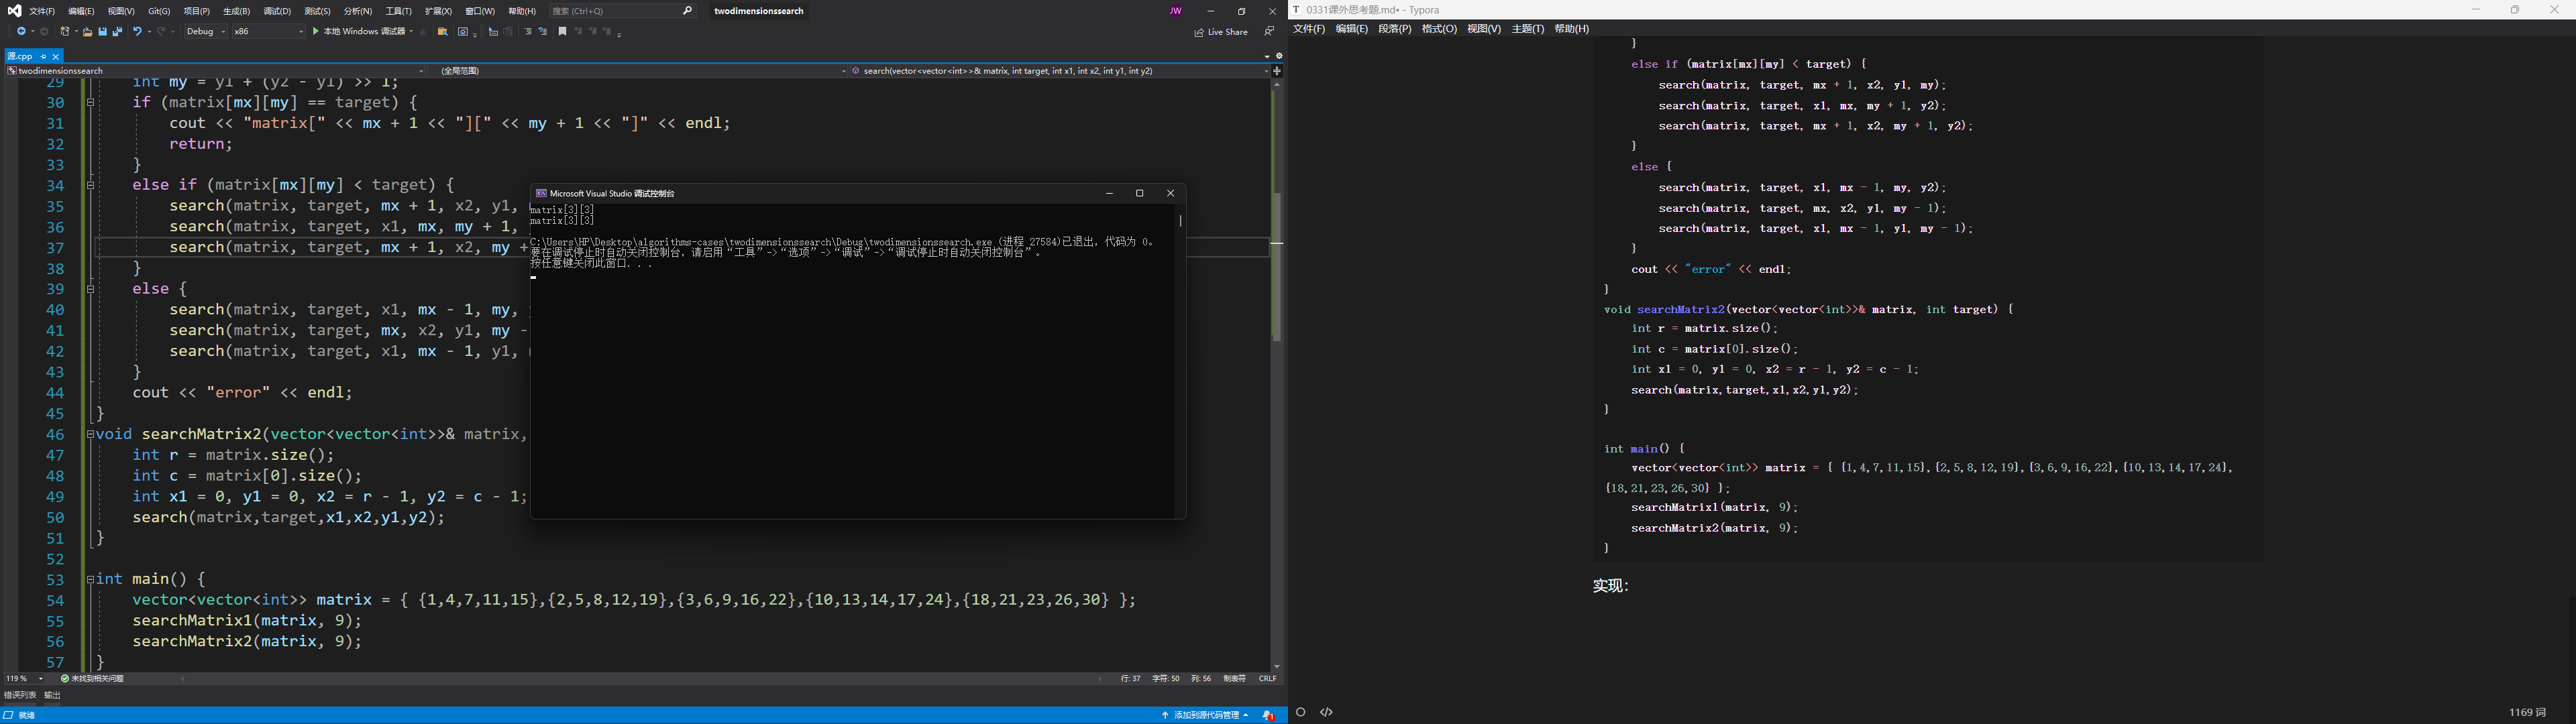
Task: Collapse the else block at line 39
Action: (90, 289)
